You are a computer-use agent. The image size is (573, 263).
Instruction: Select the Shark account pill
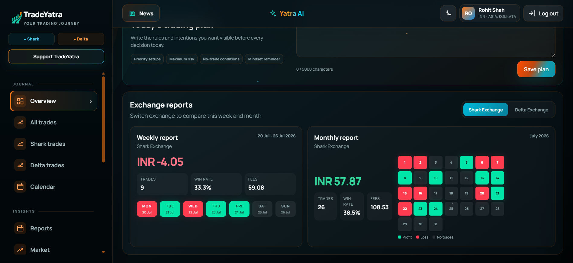tap(31, 39)
